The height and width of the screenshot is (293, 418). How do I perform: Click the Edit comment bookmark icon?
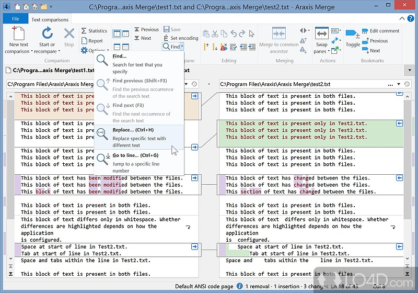[364, 31]
